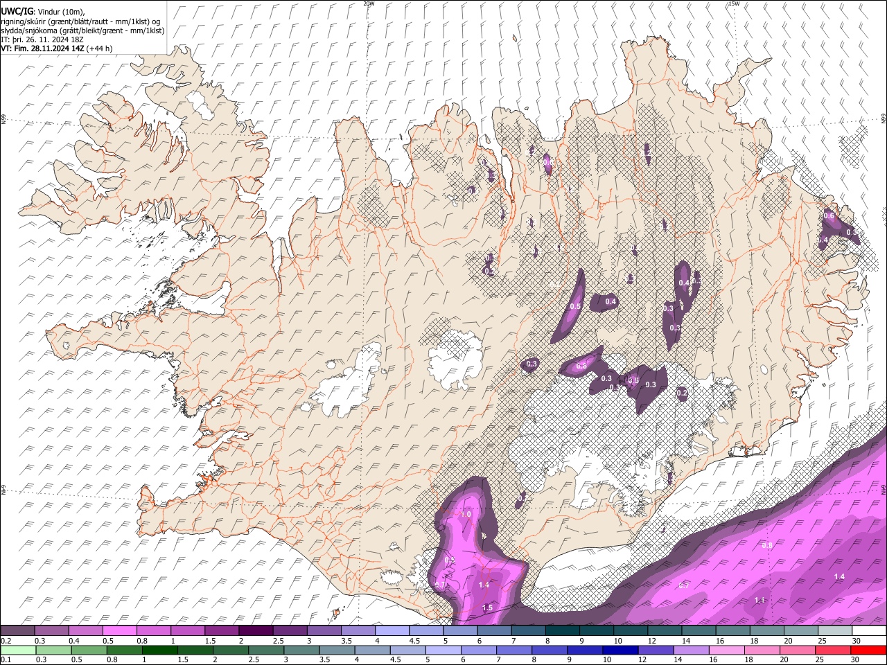Viewport: 887px width, 665px height.
Task: Click the 'slydda/snjókoma' legend description line
Action: click(82, 30)
